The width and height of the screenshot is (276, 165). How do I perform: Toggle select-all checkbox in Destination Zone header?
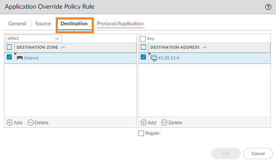click(x=9, y=47)
